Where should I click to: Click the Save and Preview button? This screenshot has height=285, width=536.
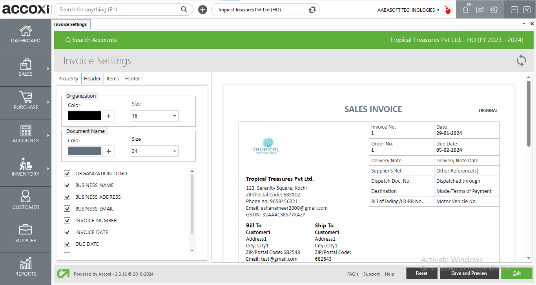click(x=469, y=273)
